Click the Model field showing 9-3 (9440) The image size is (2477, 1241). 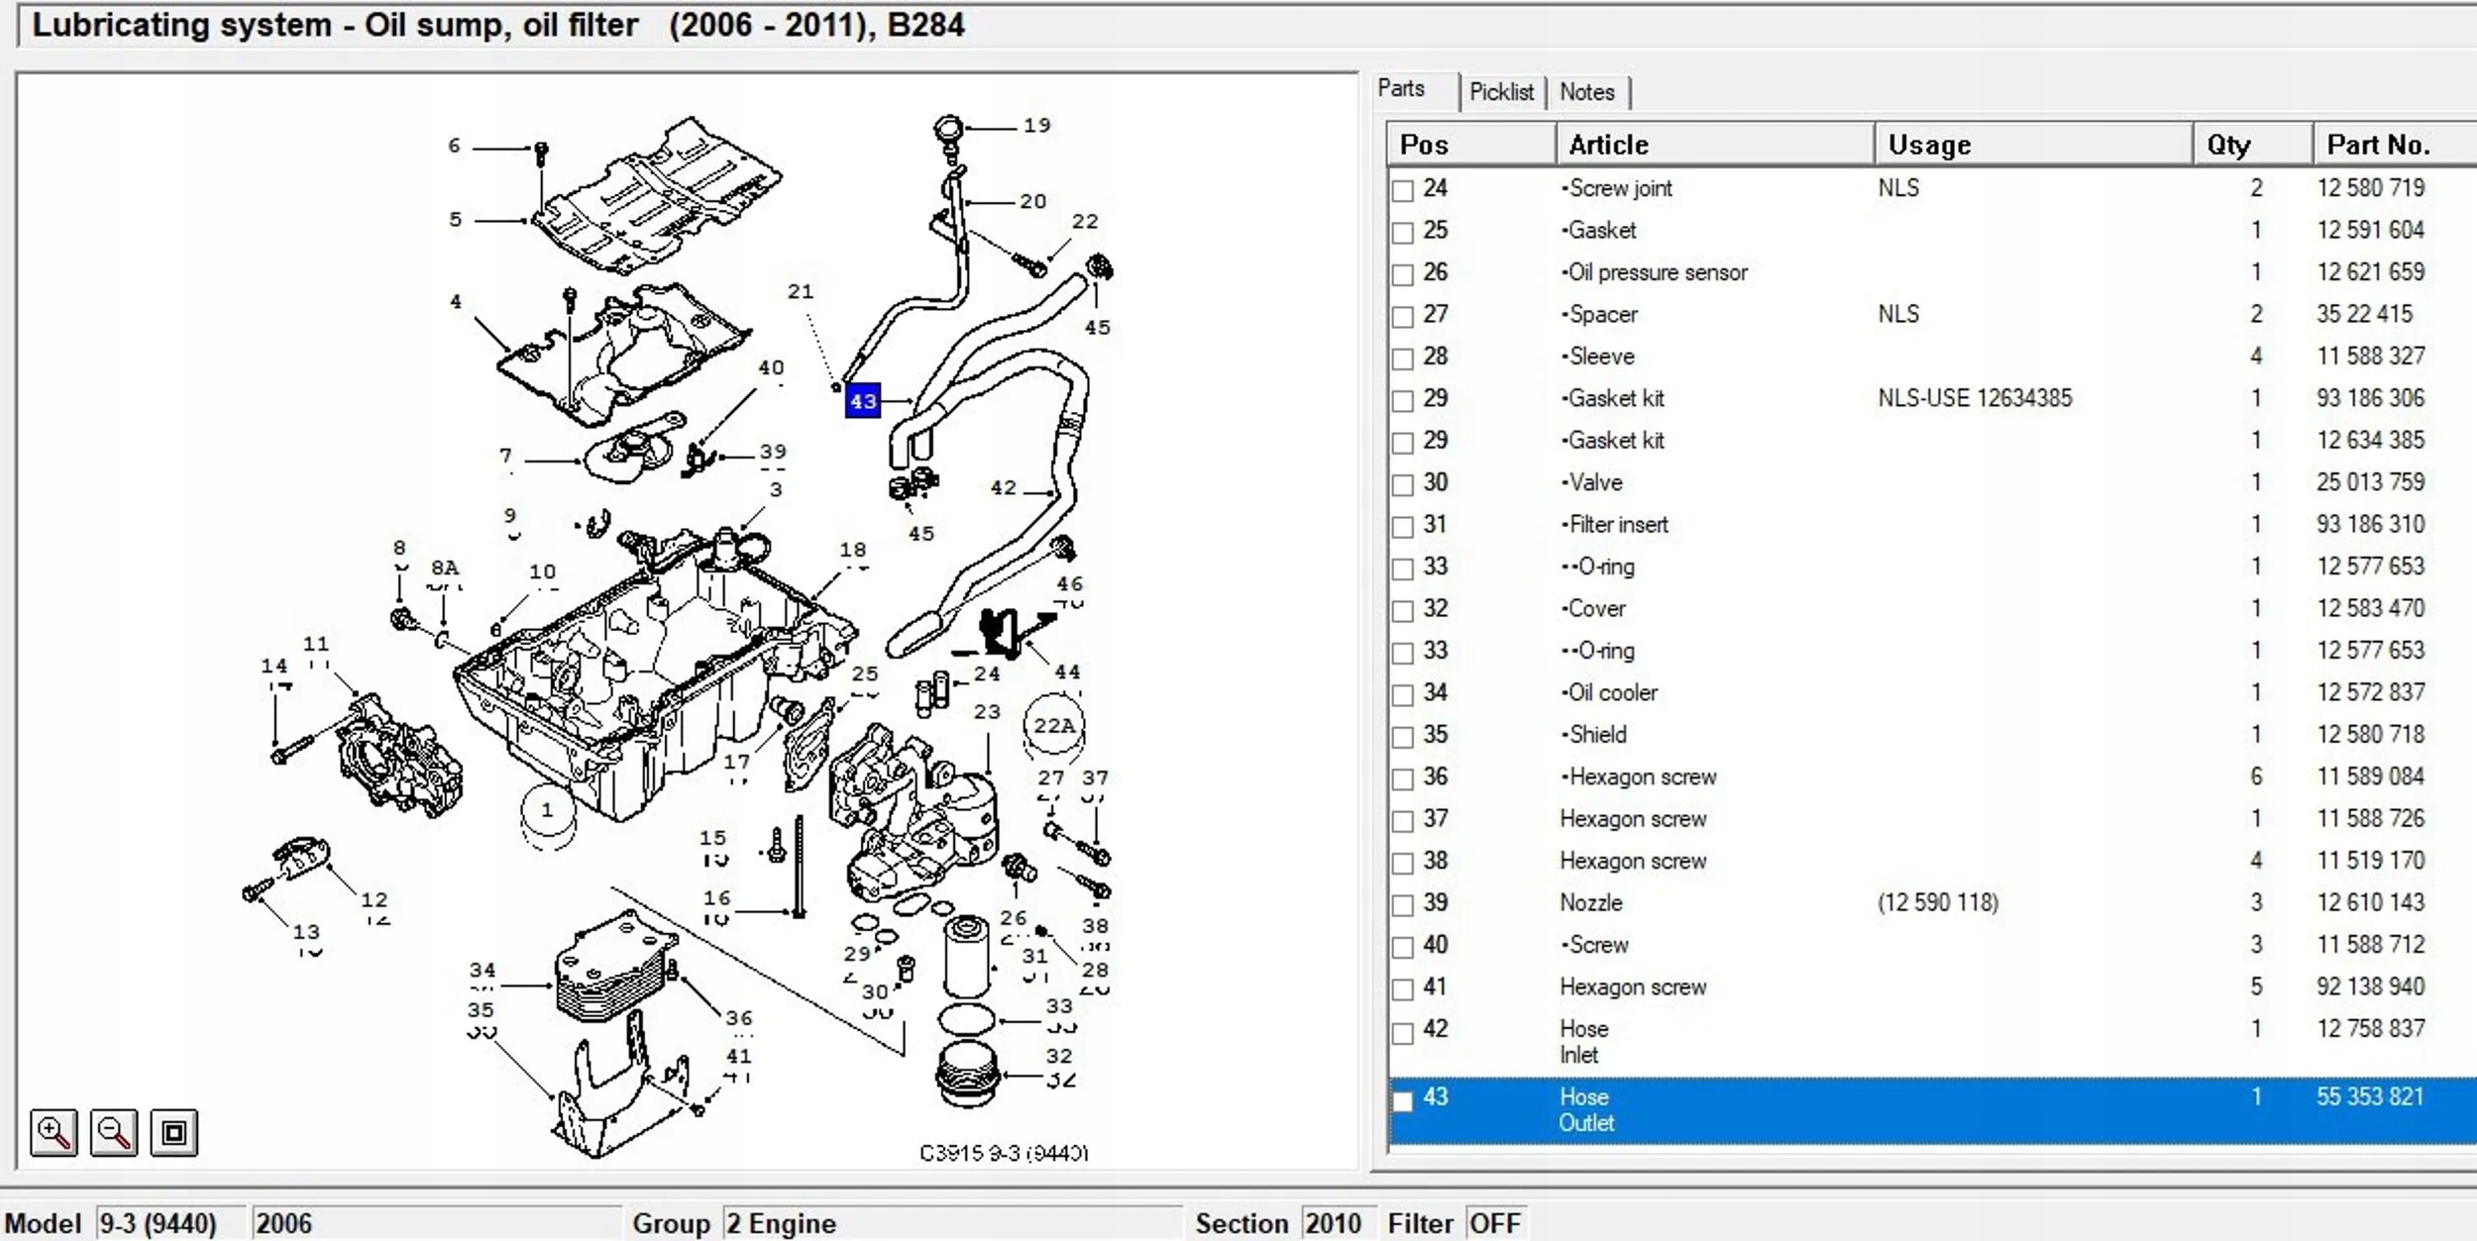tap(158, 1223)
